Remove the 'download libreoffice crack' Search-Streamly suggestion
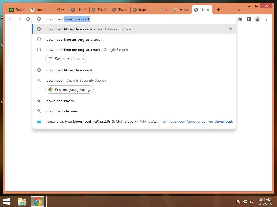 pos(230,29)
